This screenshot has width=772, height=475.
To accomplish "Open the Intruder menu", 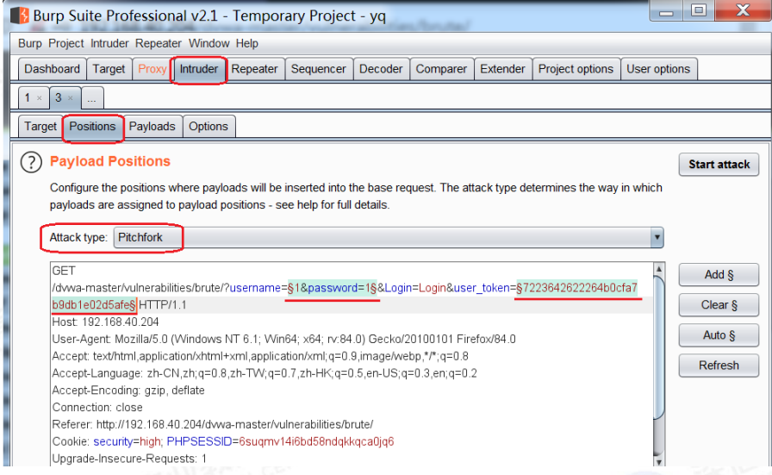I will pos(109,43).
